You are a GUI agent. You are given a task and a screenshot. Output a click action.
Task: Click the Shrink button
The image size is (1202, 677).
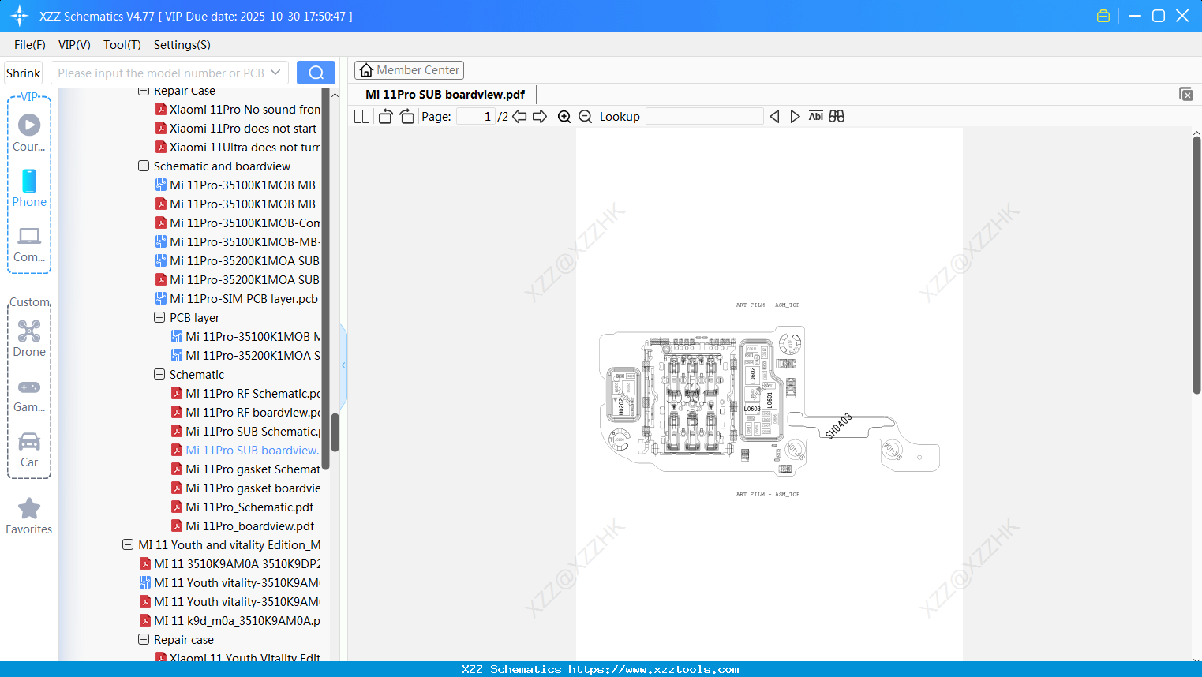tap(23, 72)
